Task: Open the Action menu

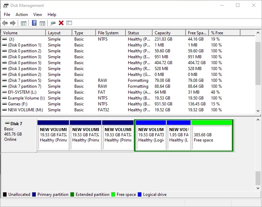Action: click(x=22, y=15)
